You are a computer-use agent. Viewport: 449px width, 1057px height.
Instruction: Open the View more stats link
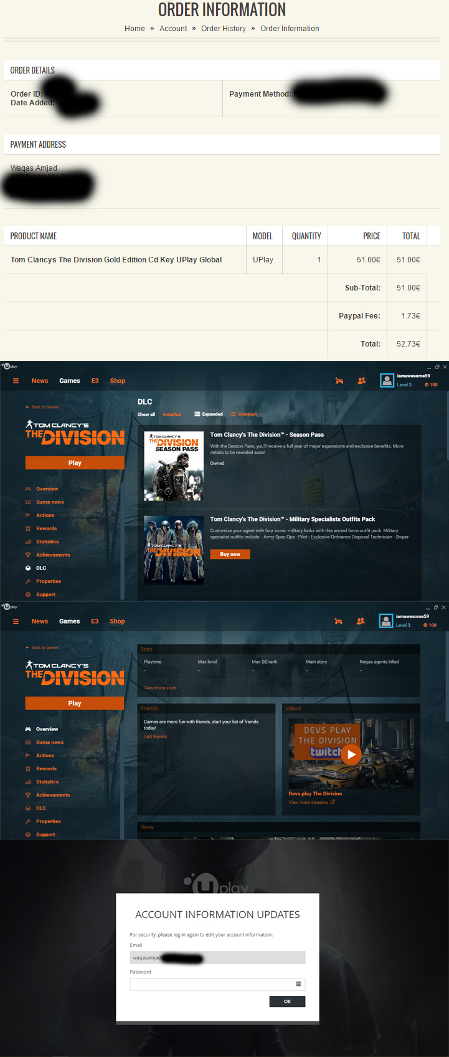pyautogui.click(x=160, y=688)
